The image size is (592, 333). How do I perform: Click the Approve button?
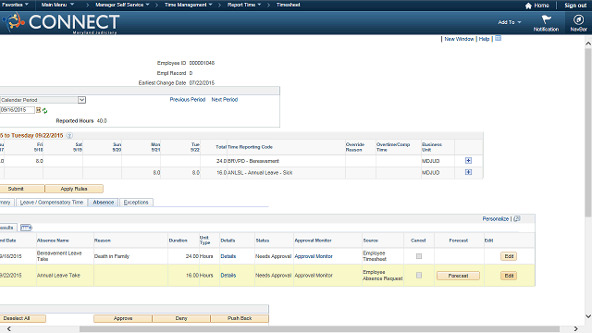point(123,318)
